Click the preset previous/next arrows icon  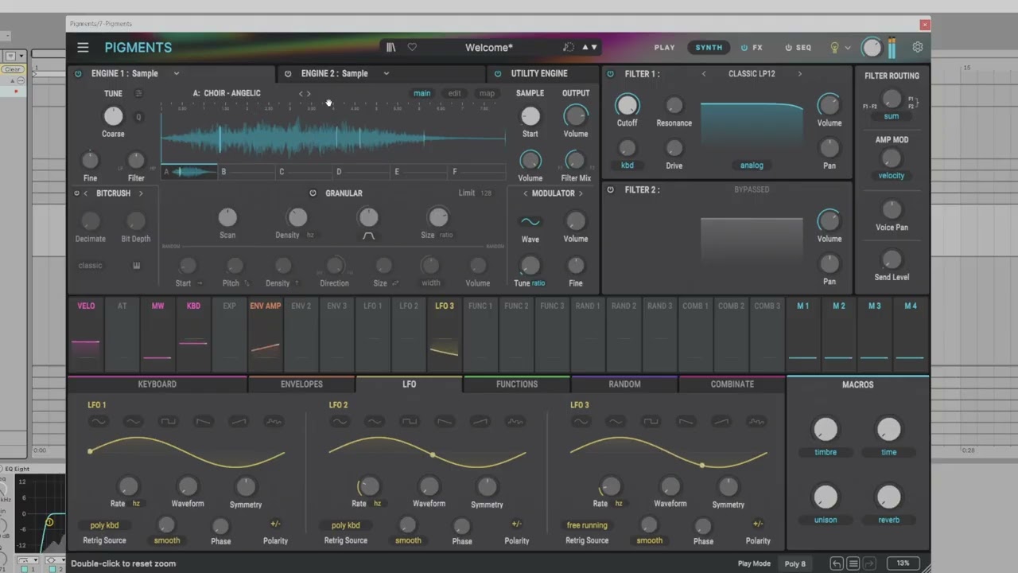pos(589,48)
